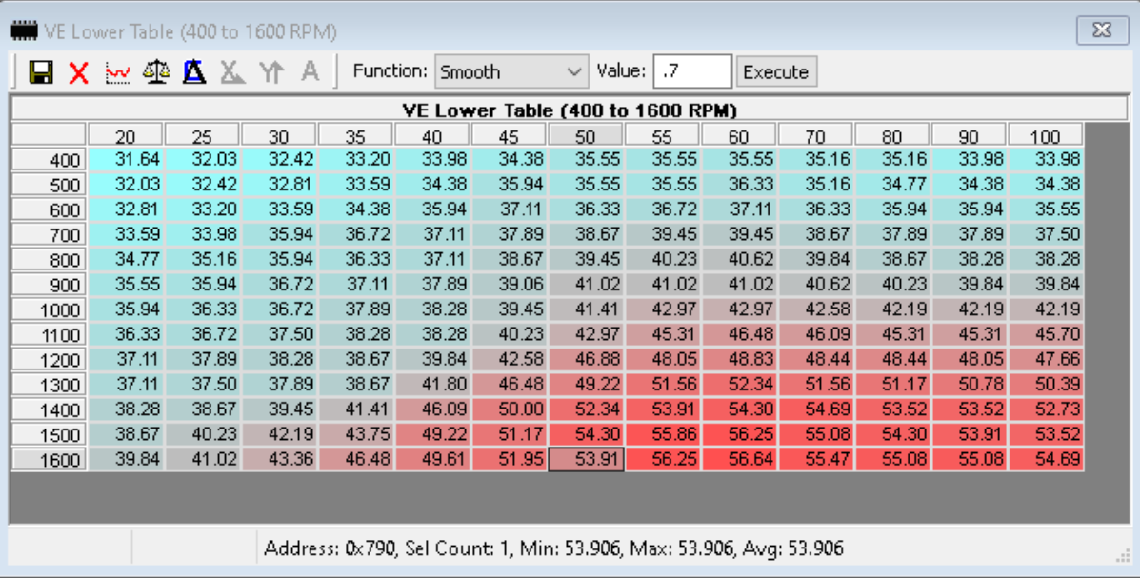The height and width of the screenshot is (578, 1140).
Task: Click the Value input field containing .7
Action: [692, 72]
